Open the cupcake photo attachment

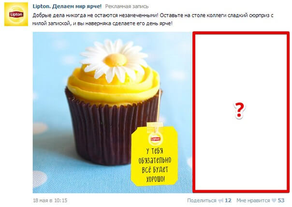pyautogui.click(x=113, y=112)
